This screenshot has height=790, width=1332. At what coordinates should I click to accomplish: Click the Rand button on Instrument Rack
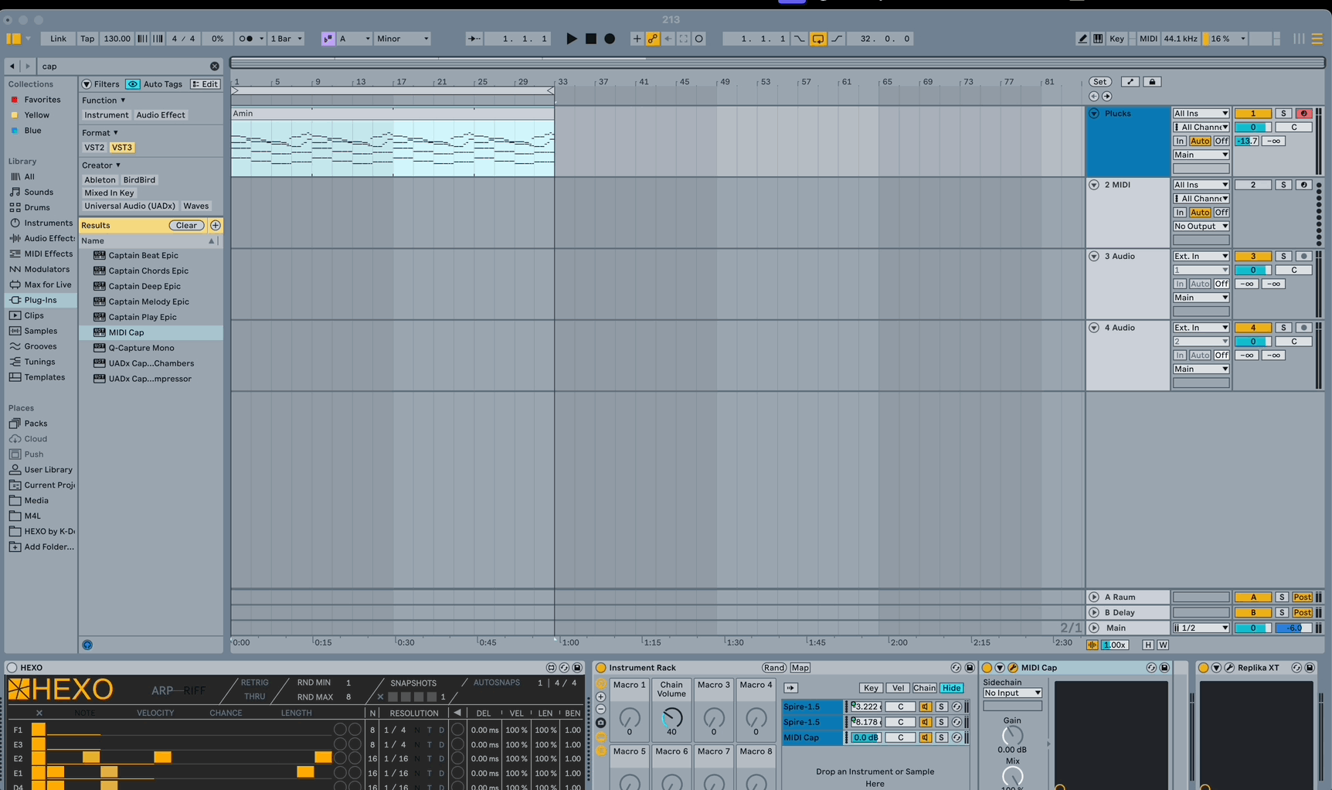(x=773, y=668)
